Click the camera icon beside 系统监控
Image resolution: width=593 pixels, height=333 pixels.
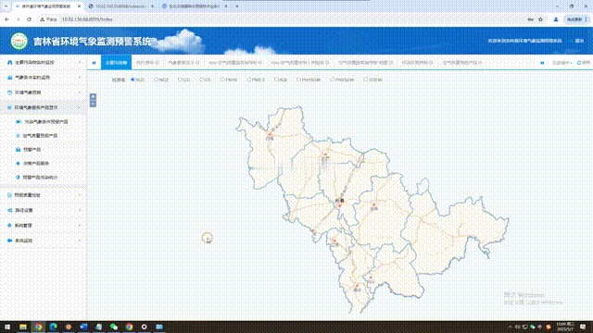9,240
